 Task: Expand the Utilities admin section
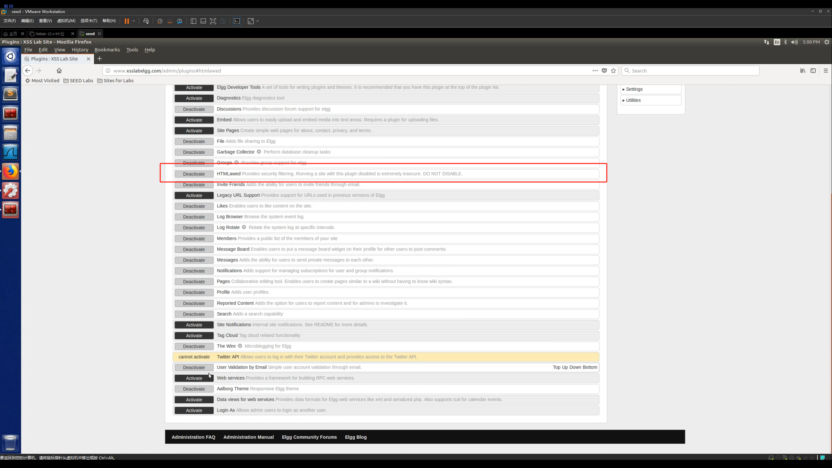pyautogui.click(x=633, y=100)
